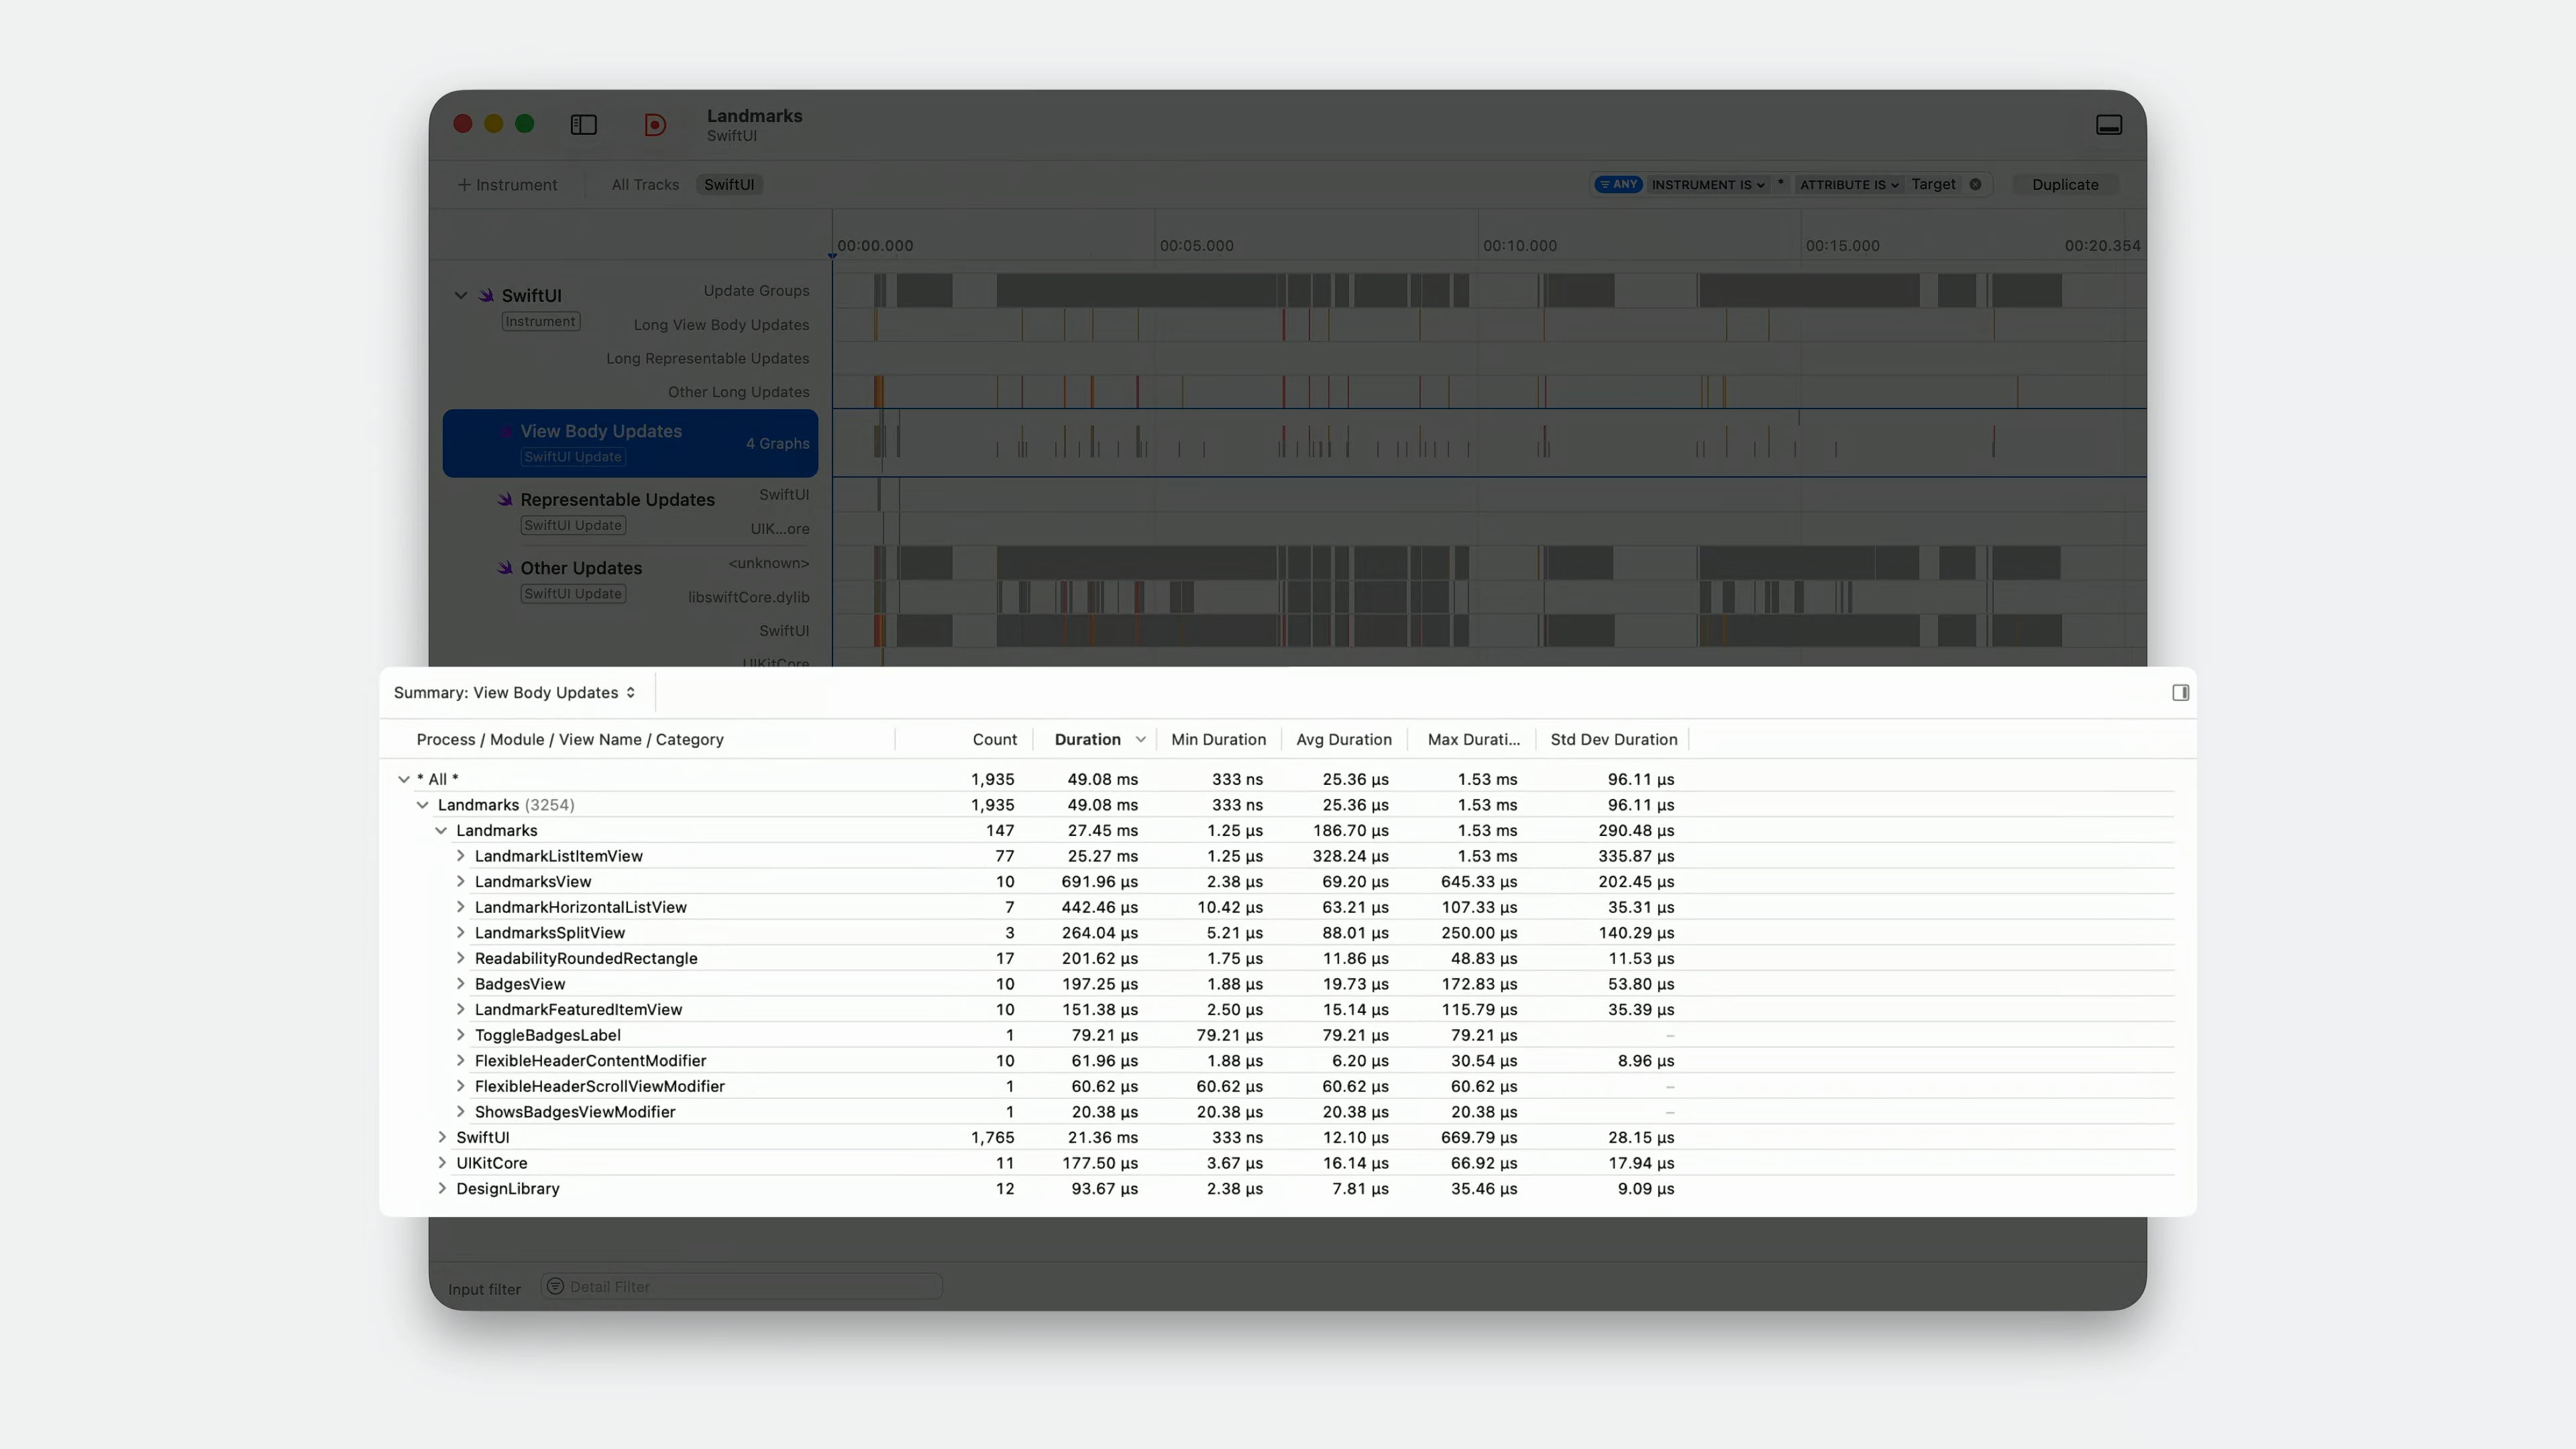Viewport: 2576px width, 1449px height.
Task: Click the Duplicate button
Action: coord(2064,184)
